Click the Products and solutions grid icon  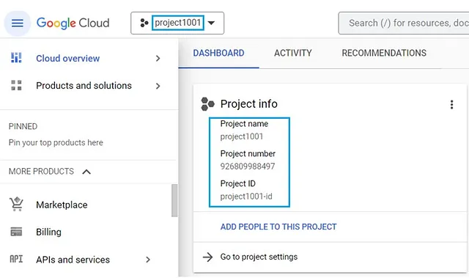pos(16,85)
